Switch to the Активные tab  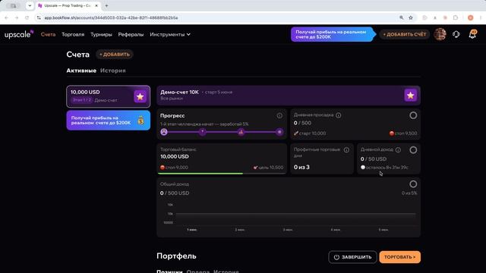(81, 71)
